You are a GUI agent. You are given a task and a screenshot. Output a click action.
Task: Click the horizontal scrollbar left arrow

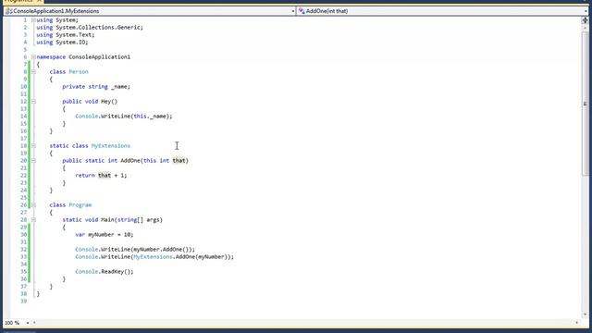[34, 323]
